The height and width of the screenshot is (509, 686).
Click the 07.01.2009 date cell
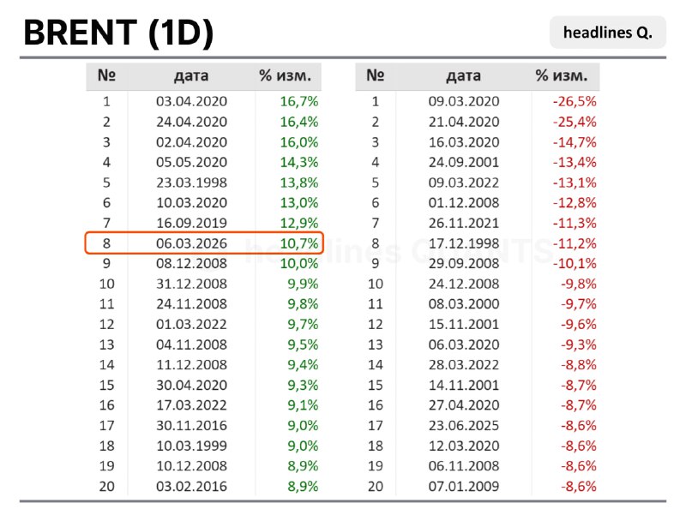(x=463, y=486)
